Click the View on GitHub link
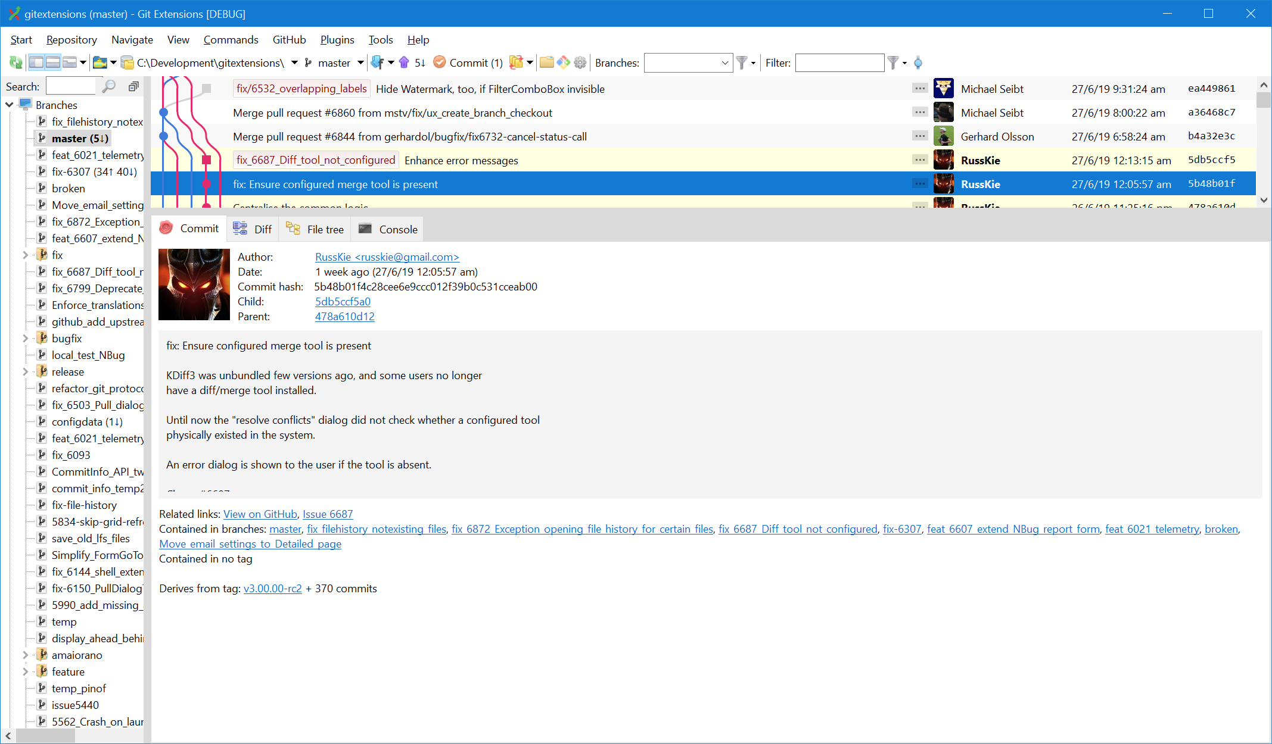This screenshot has width=1272, height=744. 260,514
